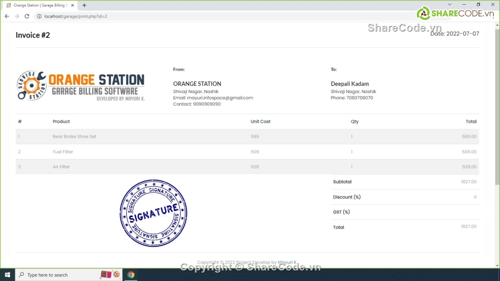The image size is (500, 281).
Task: Open site information icon in address bar
Action: 39,16
